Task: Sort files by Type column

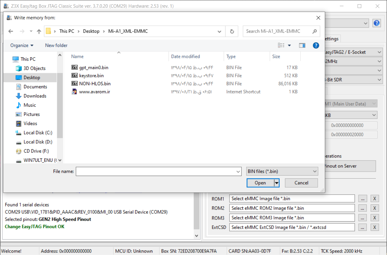Action: [231, 56]
